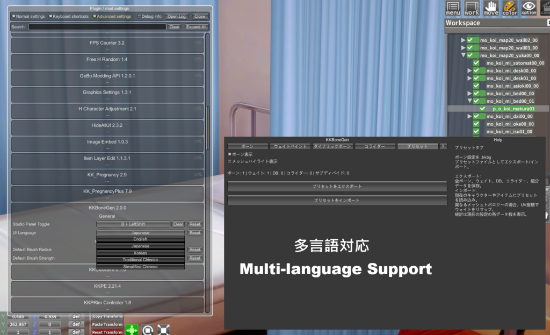Viewport: 550px width, 335px height.
Task: Click red Reset Transform button
Action: pos(107,332)
